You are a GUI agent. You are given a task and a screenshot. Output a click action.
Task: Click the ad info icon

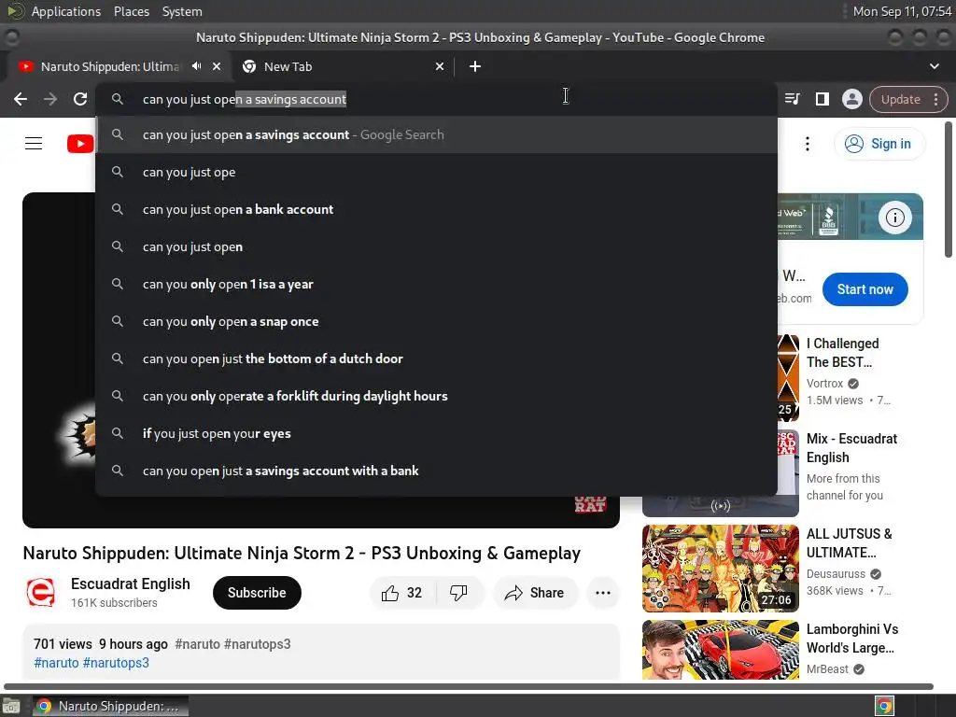[x=894, y=217]
